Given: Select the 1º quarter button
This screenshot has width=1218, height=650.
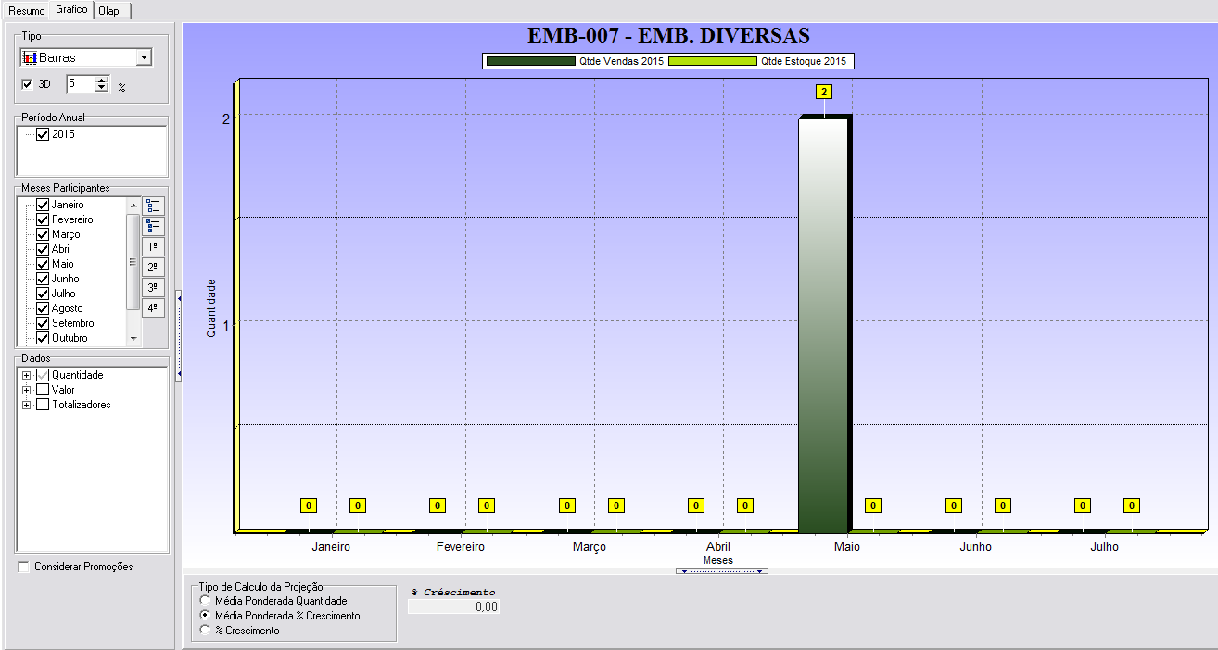Looking at the screenshot, I should click(154, 247).
